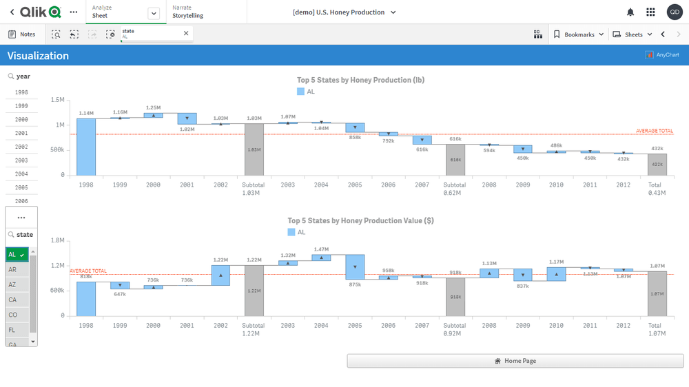Switch to the Narrate Storytelling tab
The width and height of the screenshot is (689, 387).
(187, 12)
